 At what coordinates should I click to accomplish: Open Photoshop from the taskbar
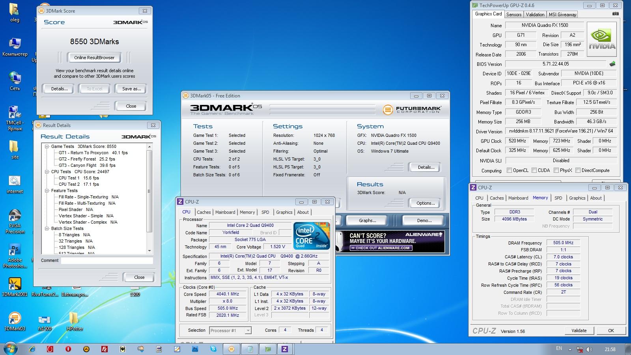[195, 349]
